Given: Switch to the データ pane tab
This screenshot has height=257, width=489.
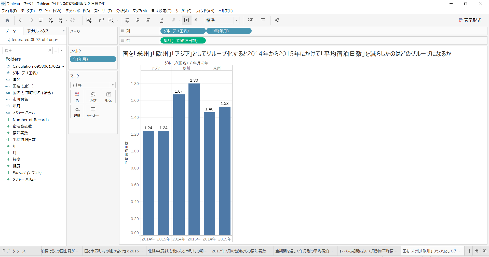Looking at the screenshot, I should 11,31.
